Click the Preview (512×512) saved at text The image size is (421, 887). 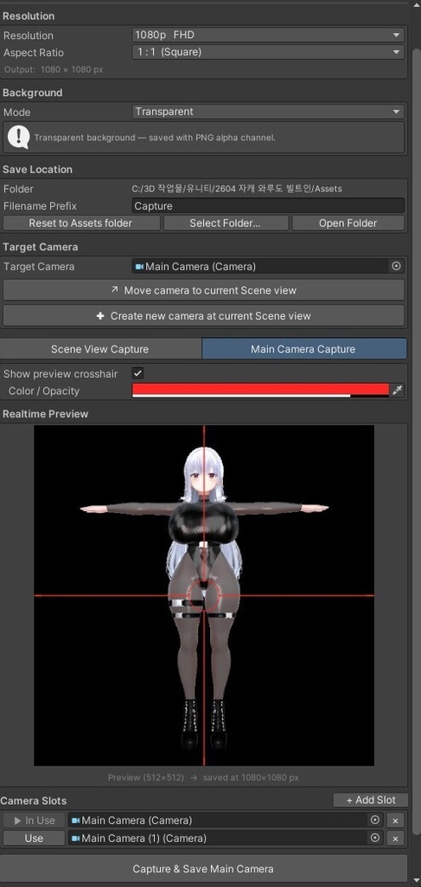(x=204, y=778)
